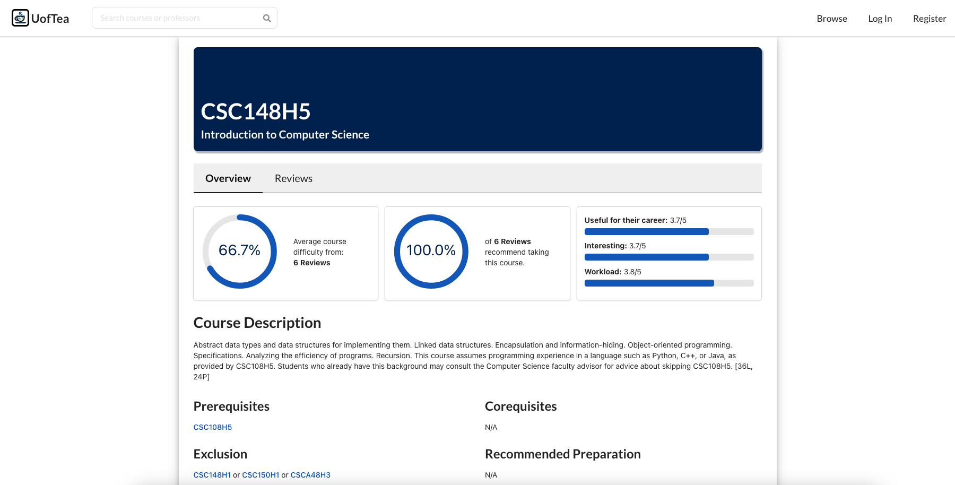Switch to the Reviews tab
Screen dimensions: 955x485
[293, 178]
